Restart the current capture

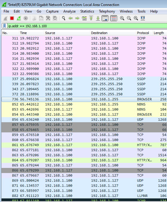19,18
